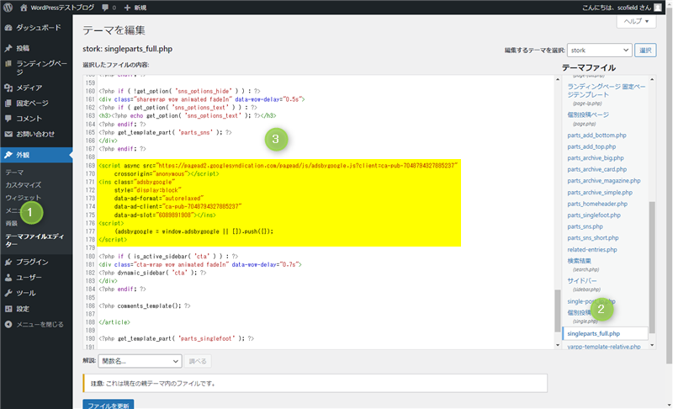Open parts_sns_short.php file

pyautogui.click(x=593, y=238)
